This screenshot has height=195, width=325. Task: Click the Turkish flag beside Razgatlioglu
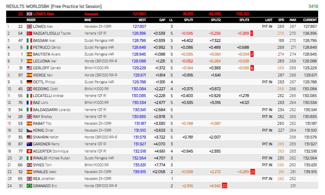pos(29,33)
